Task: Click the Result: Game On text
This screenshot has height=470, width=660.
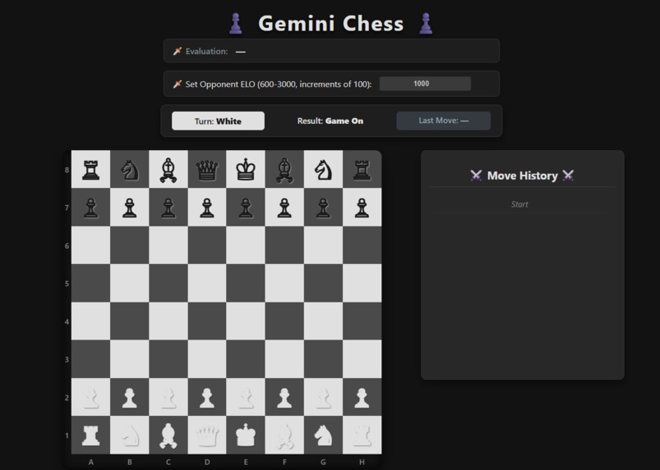Action: [x=330, y=121]
